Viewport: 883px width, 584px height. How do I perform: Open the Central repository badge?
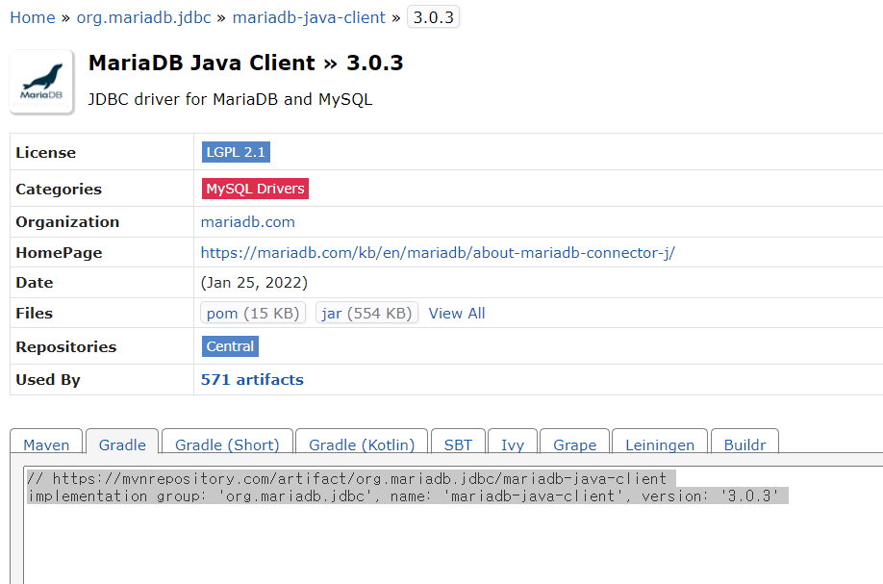(230, 346)
